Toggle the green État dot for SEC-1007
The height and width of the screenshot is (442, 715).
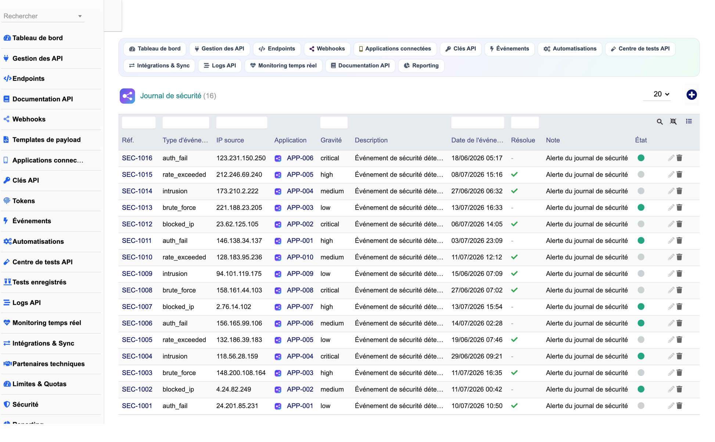[x=641, y=307]
